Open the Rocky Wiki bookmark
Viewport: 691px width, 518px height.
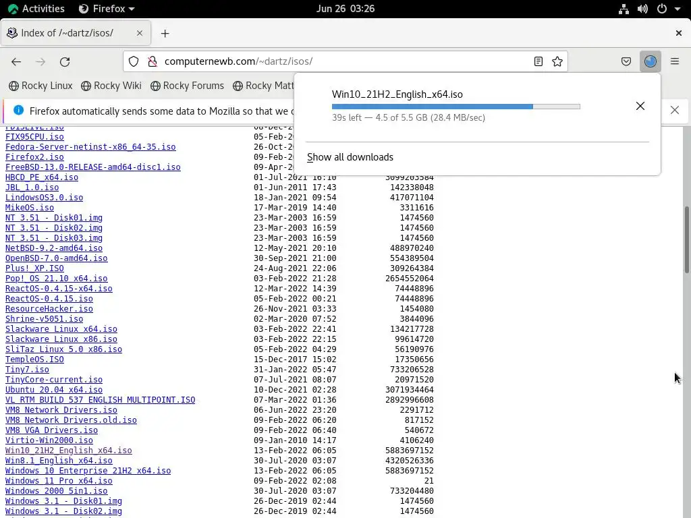coord(111,86)
